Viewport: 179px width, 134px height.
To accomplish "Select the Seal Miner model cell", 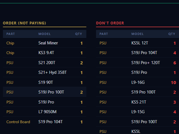I will 48,43.
